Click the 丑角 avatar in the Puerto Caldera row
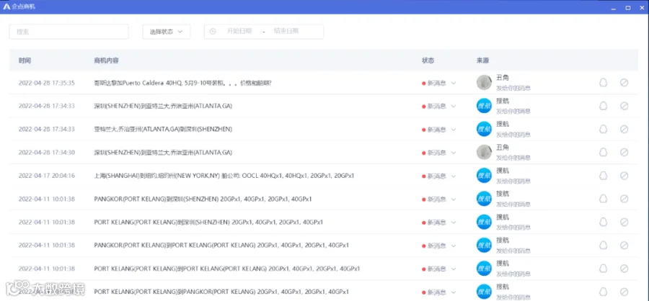 click(x=484, y=82)
